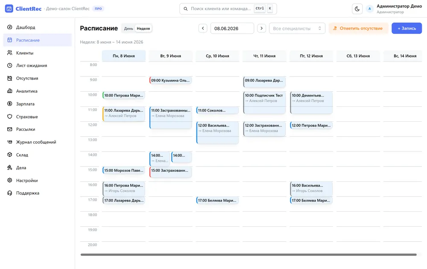The height and width of the screenshot is (269, 427).
Task: Open 15:00 Застрахованн appointment Tuesday
Action: 170,172
